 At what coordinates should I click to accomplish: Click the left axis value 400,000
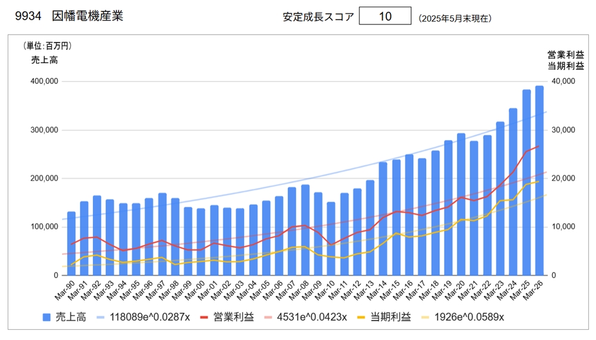pyautogui.click(x=45, y=82)
